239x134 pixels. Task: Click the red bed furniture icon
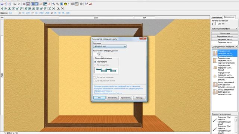(x=28, y=4)
